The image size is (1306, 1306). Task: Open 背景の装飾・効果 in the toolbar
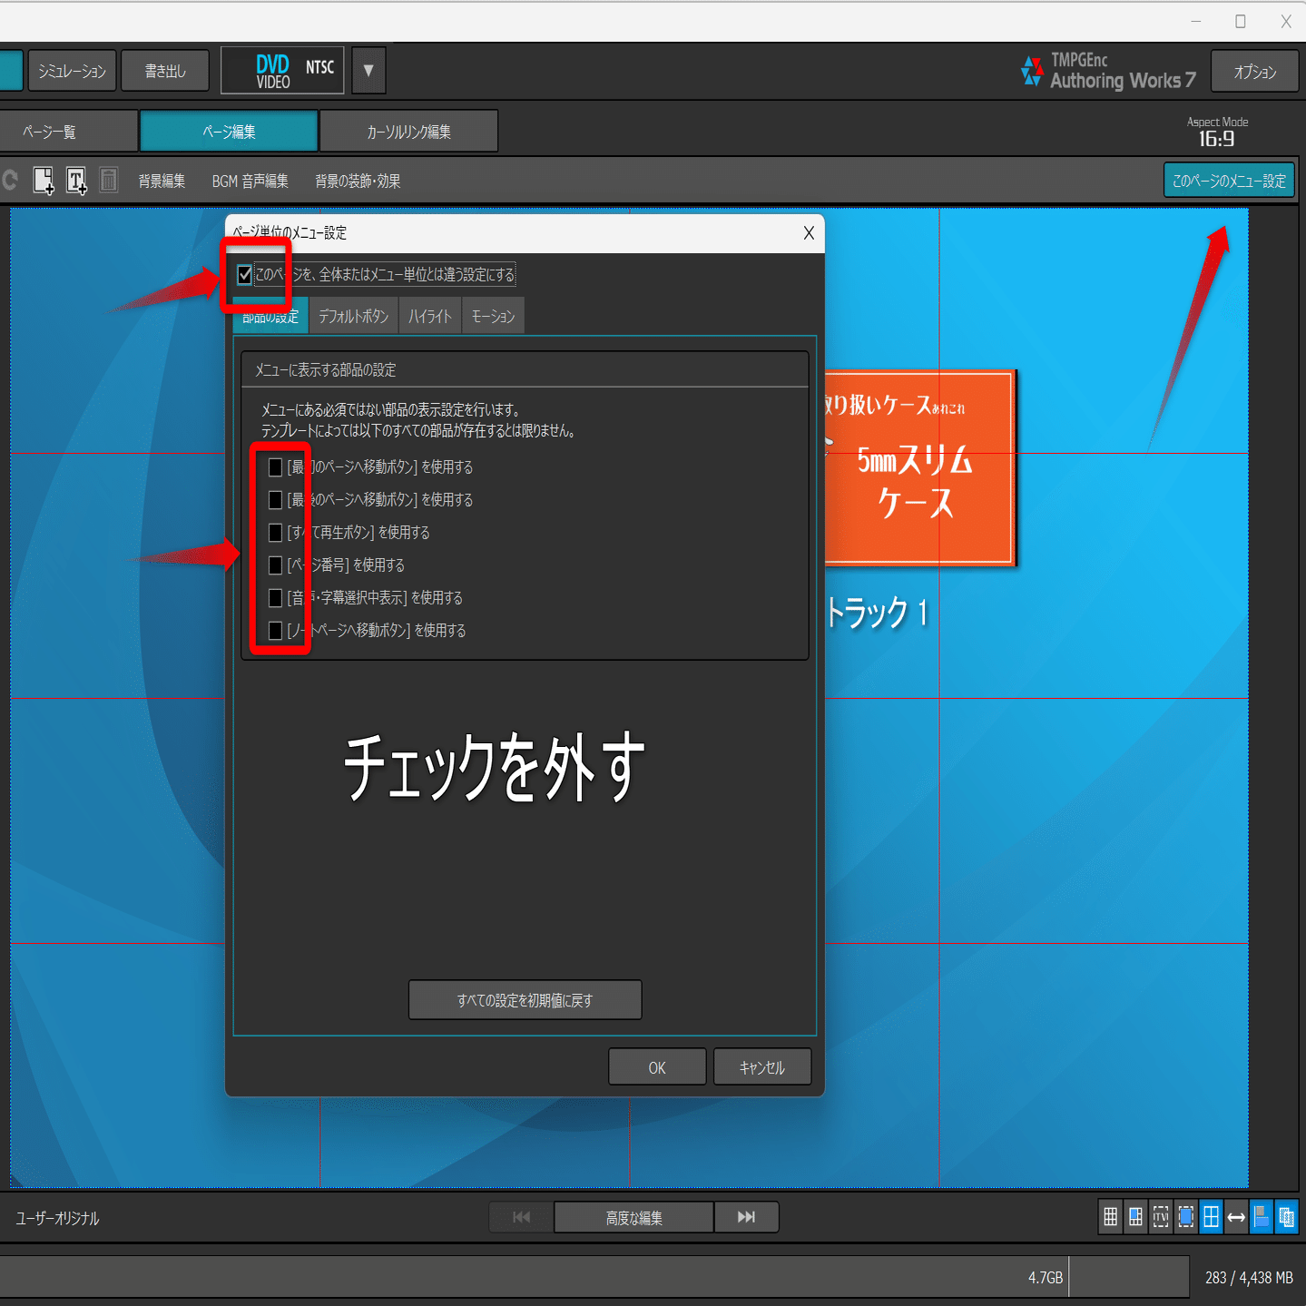click(x=358, y=181)
